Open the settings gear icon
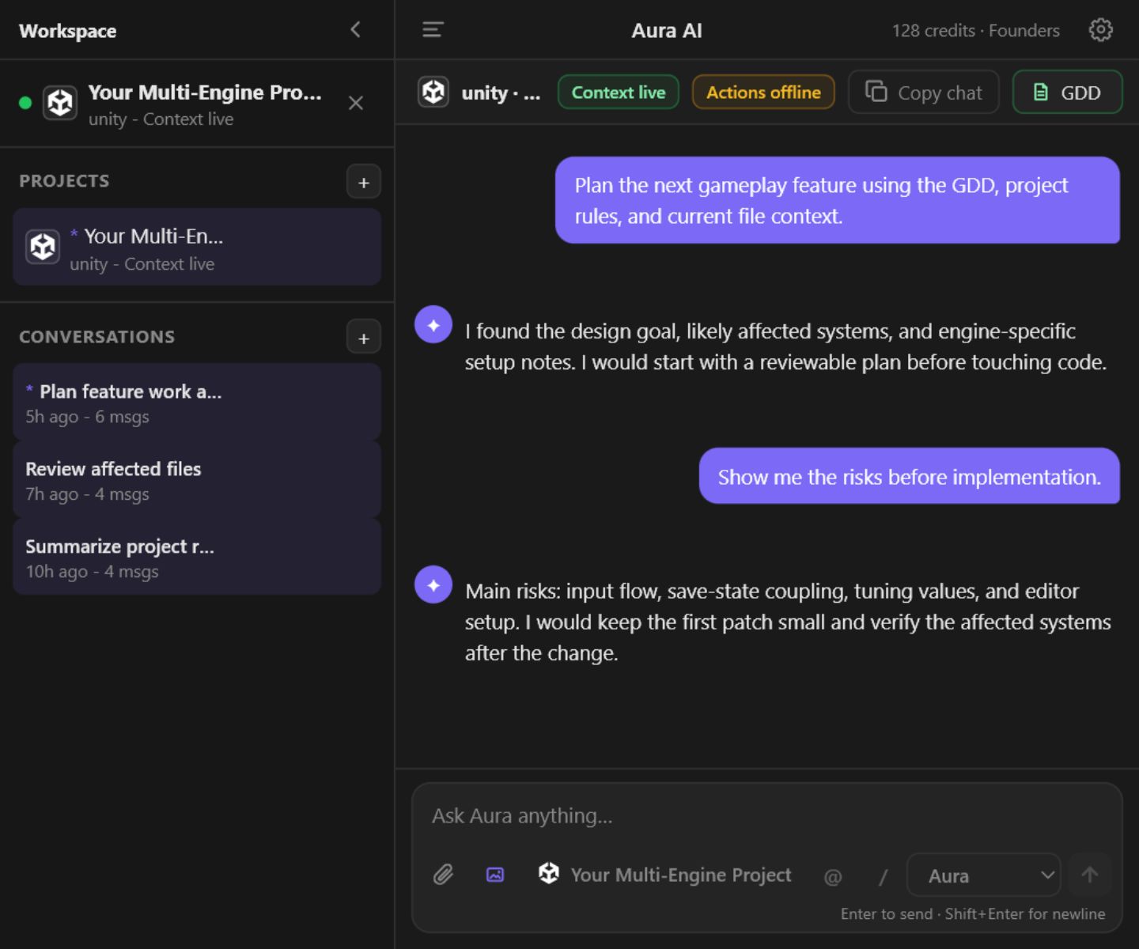Screen dimensions: 1139x949 1100,30
